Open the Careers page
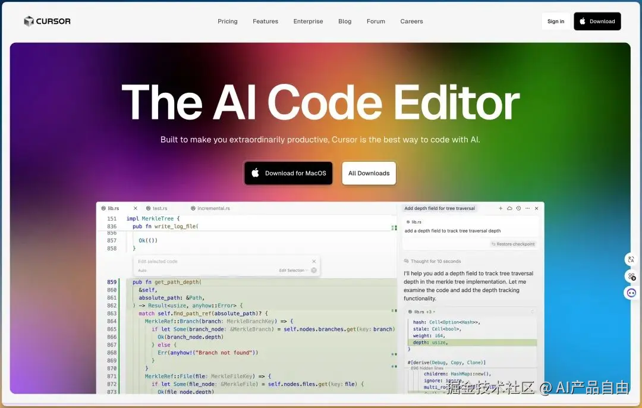Viewport: 642px width, 408px height. [x=411, y=21]
